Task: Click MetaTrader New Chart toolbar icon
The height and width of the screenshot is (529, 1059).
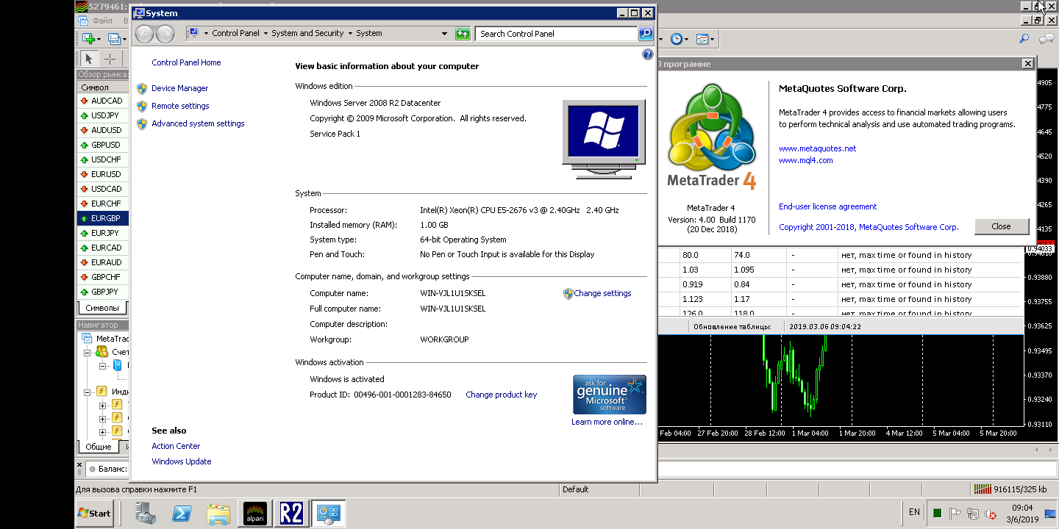Action: coord(88,38)
